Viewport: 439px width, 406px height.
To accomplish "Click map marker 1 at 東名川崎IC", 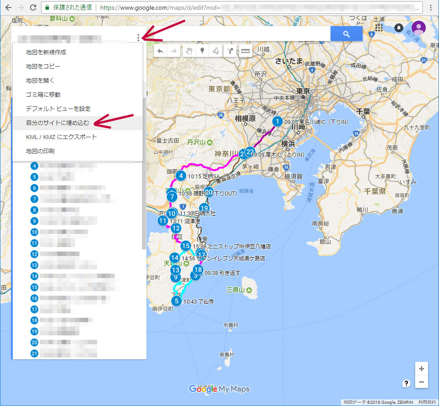I will click(277, 121).
